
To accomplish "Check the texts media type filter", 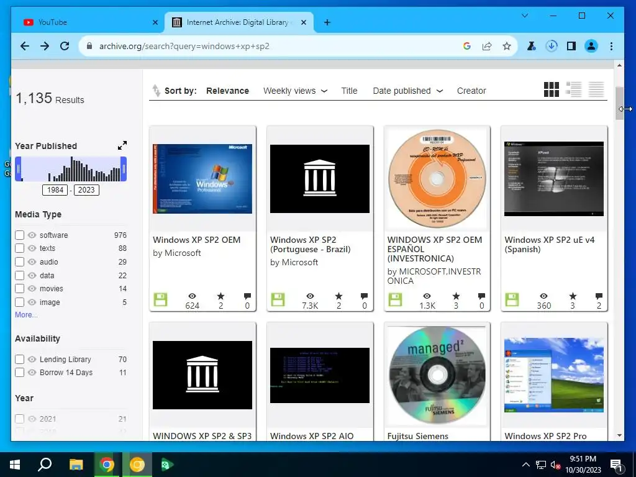I will (x=19, y=248).
